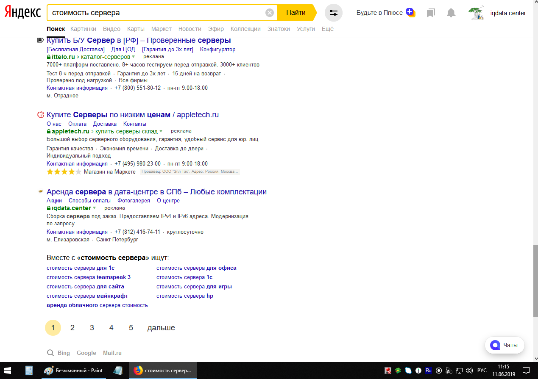Expand the iqdata.center URL dropdown arrow
This screenshot has width=538, height=379.
tap(94, 208)
